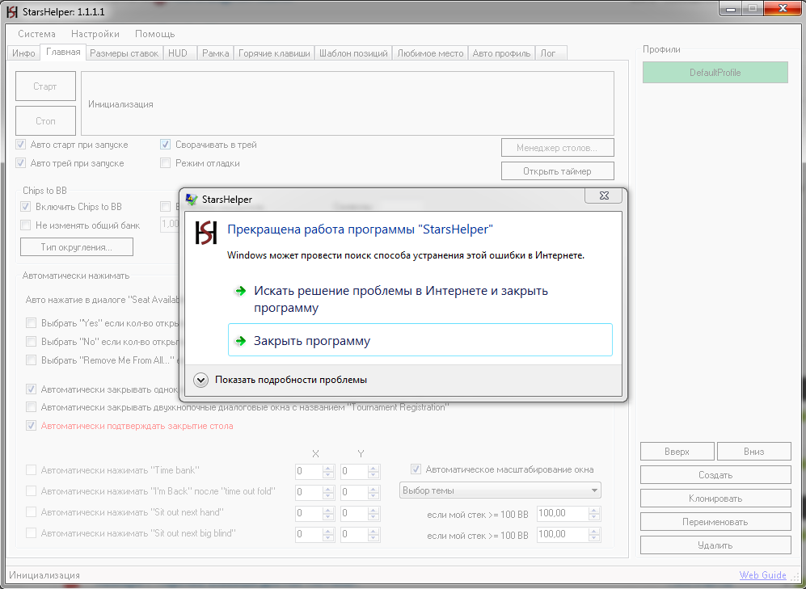Click 'Вниз' to move profile down
806x589 pixels.
(x=753, y=452)
